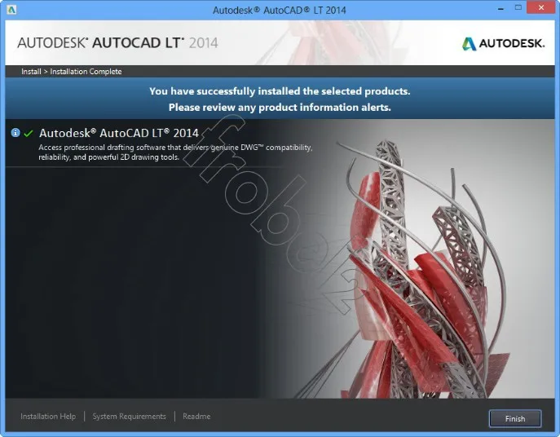This screenshot has width=560, height=437.
Task: Click the 'successfully installed the selected products' message
Action: tap(280, 91)
